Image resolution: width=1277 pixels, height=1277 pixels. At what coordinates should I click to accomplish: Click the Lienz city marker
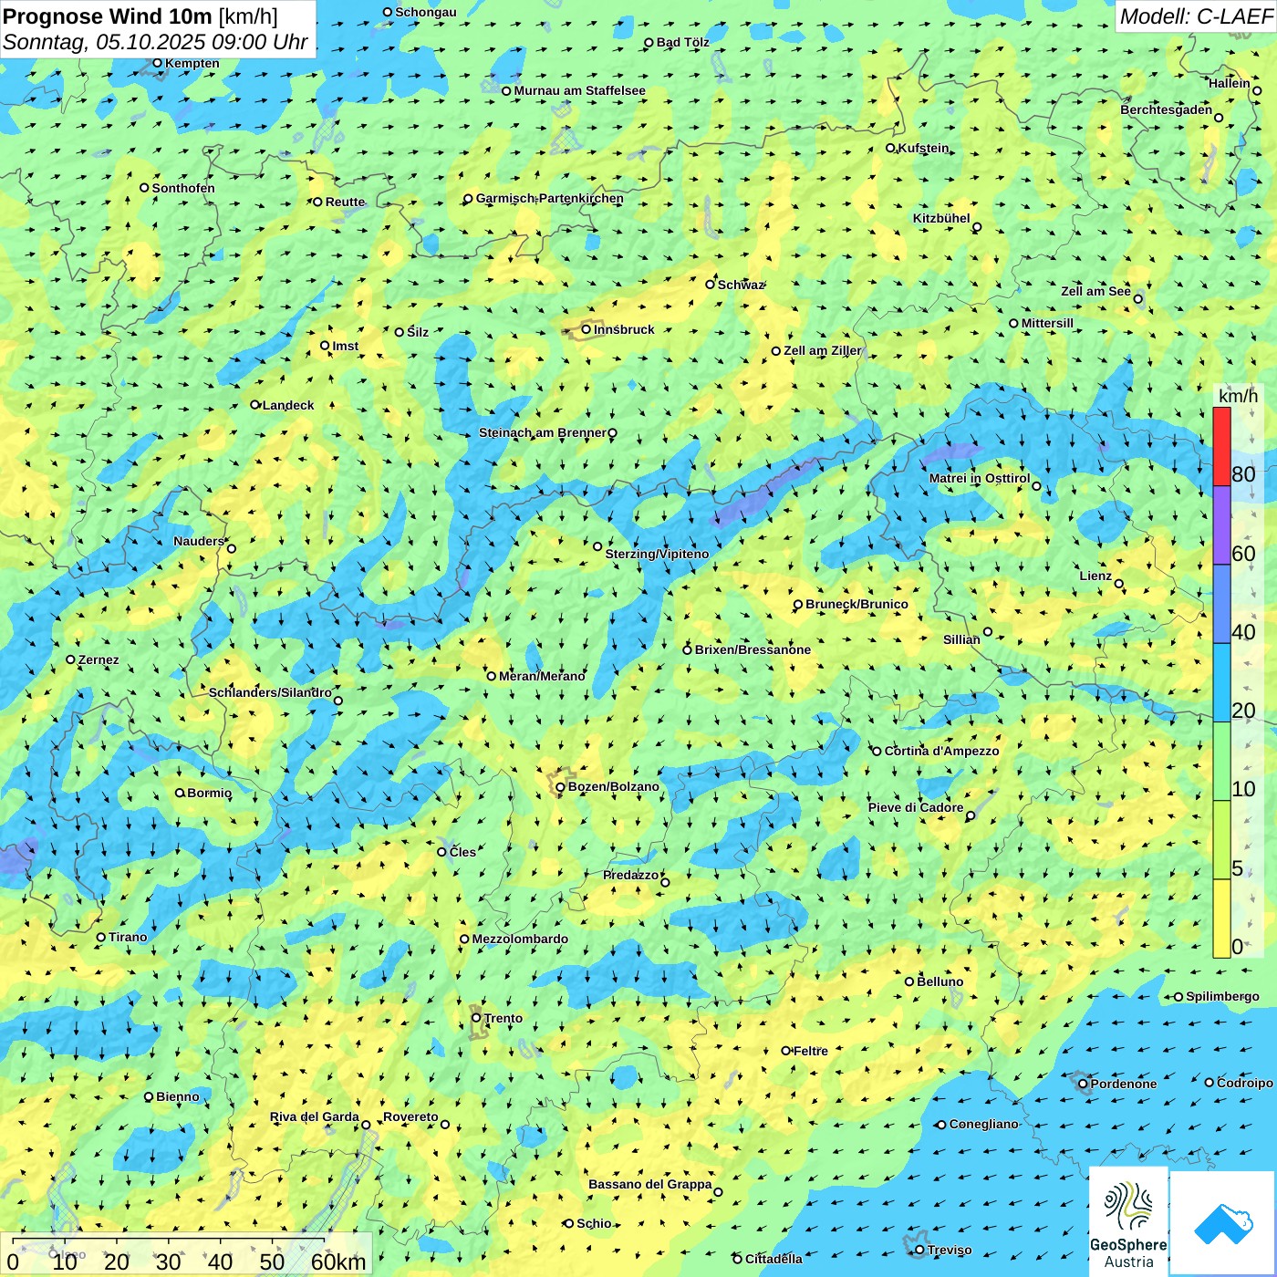pyautogui.click(x=1119, y=584)
